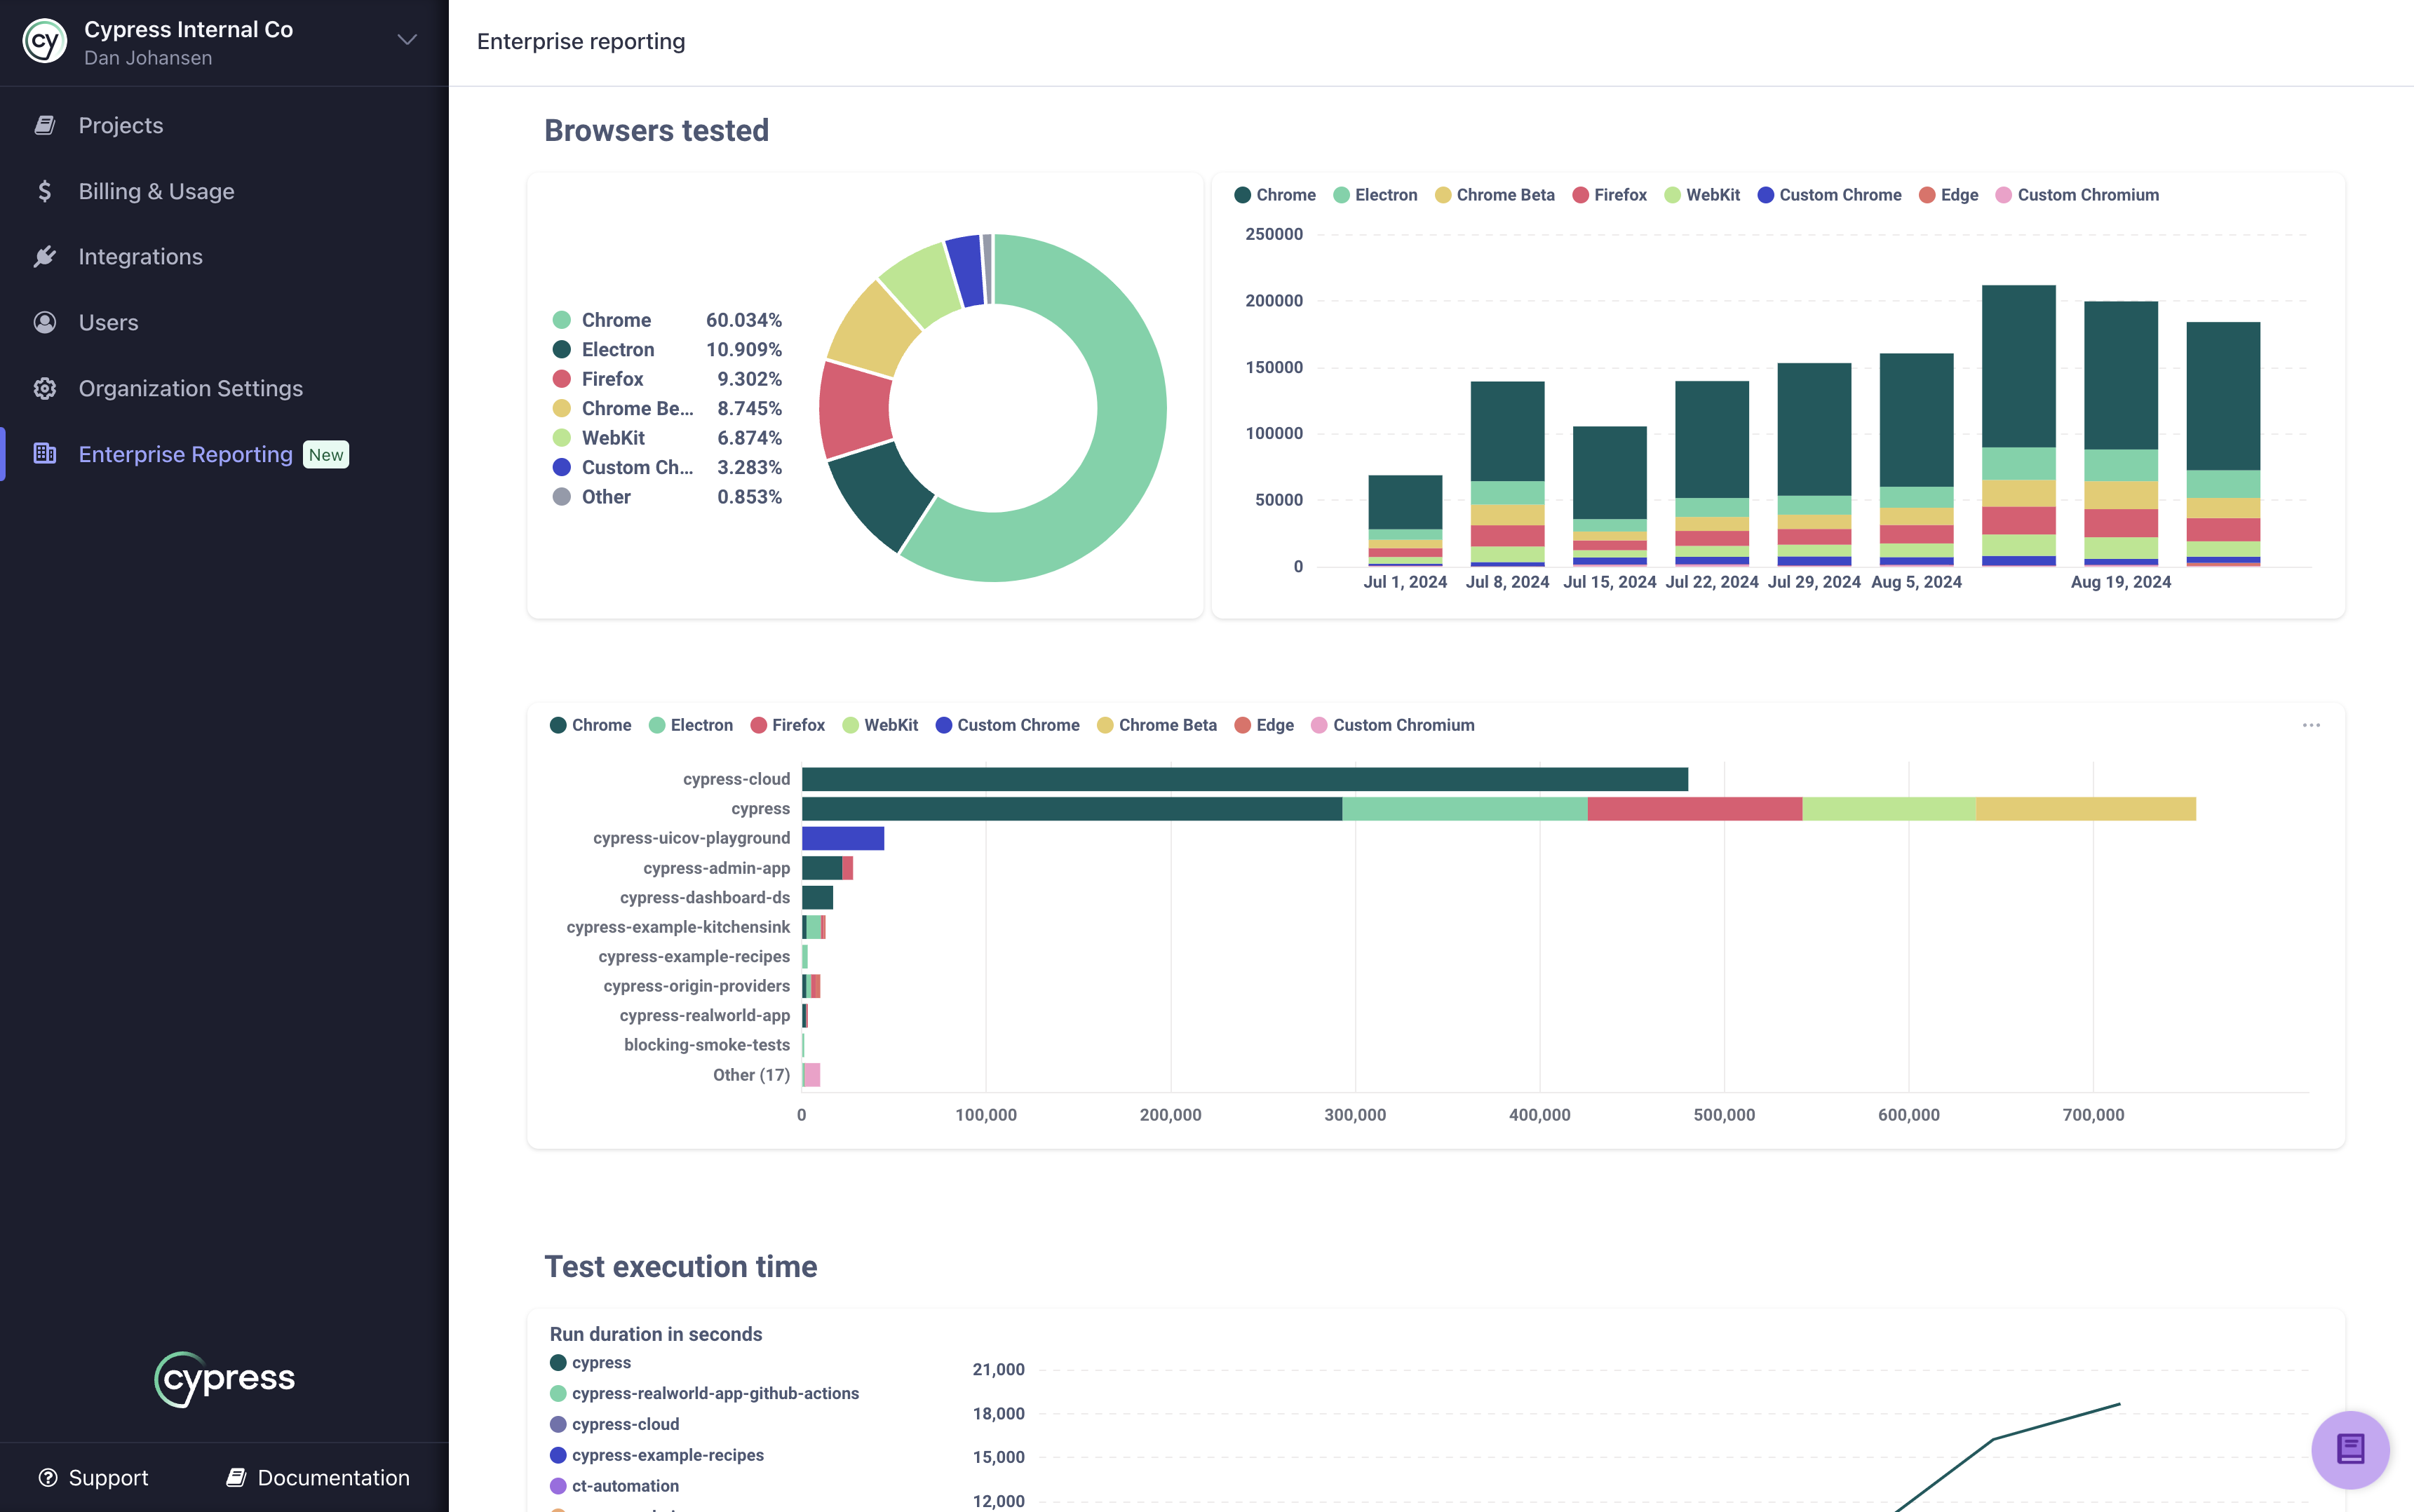
Task: Click the Cypress Internal Co avatar logo
Action: coord(43,41)
